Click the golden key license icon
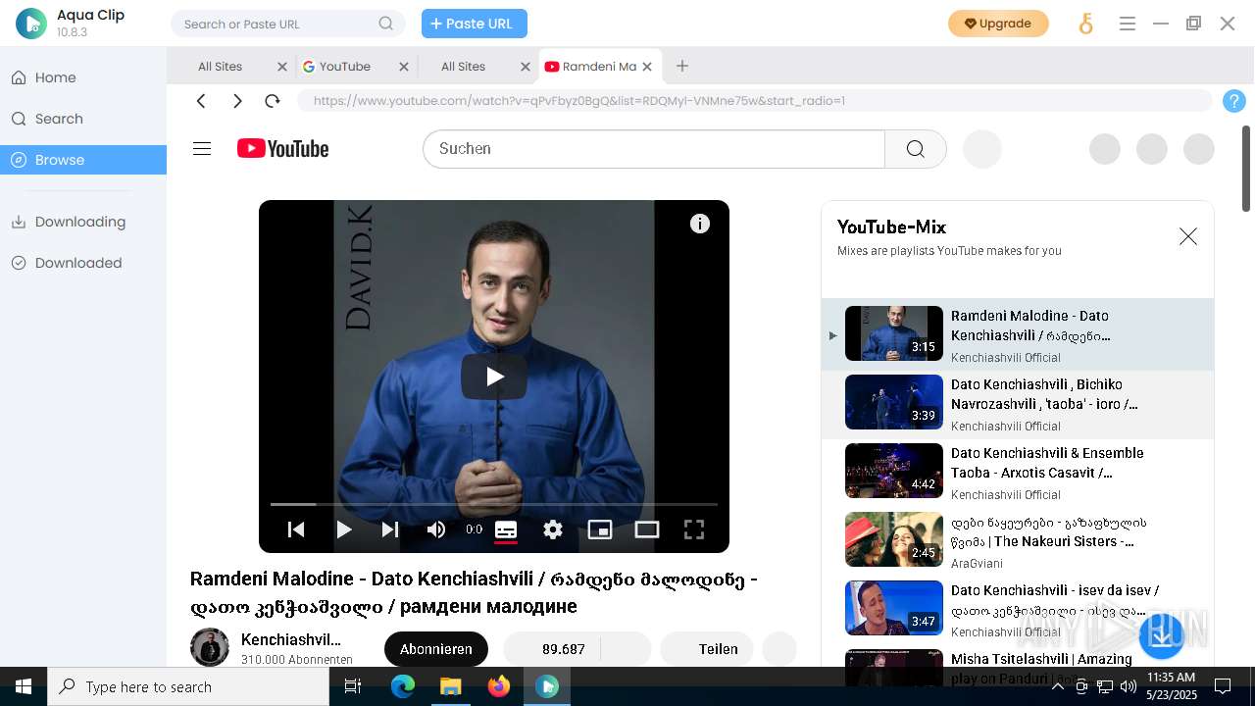This screenshot has height=706, width=1255. pyautogui.click(x=1085, y=24)
